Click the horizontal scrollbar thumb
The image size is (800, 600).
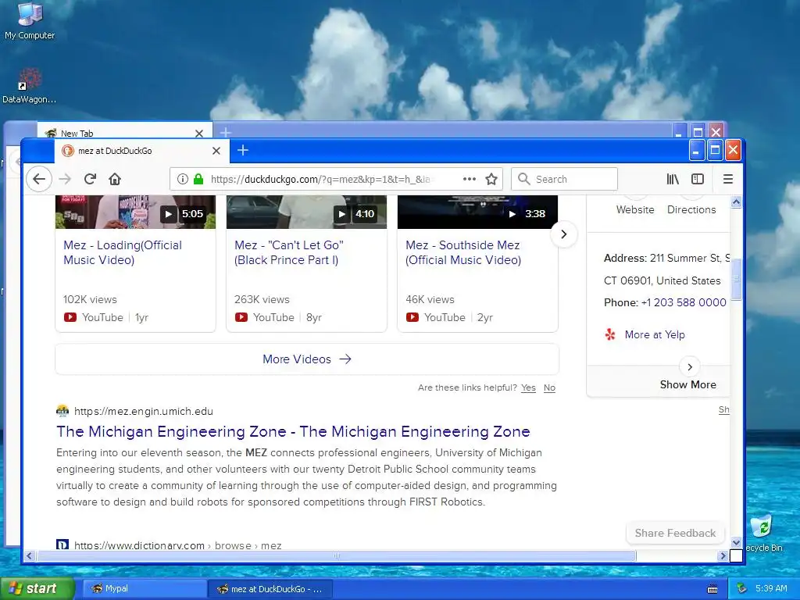pos(336,555)
